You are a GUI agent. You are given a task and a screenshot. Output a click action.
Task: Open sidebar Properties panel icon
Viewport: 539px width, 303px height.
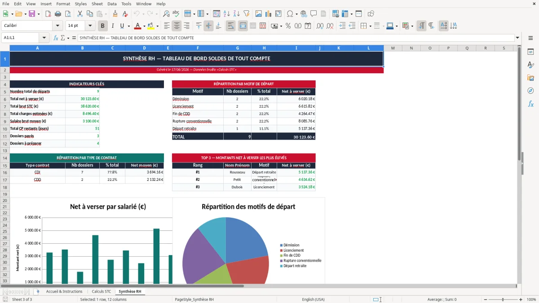point(530,52)
